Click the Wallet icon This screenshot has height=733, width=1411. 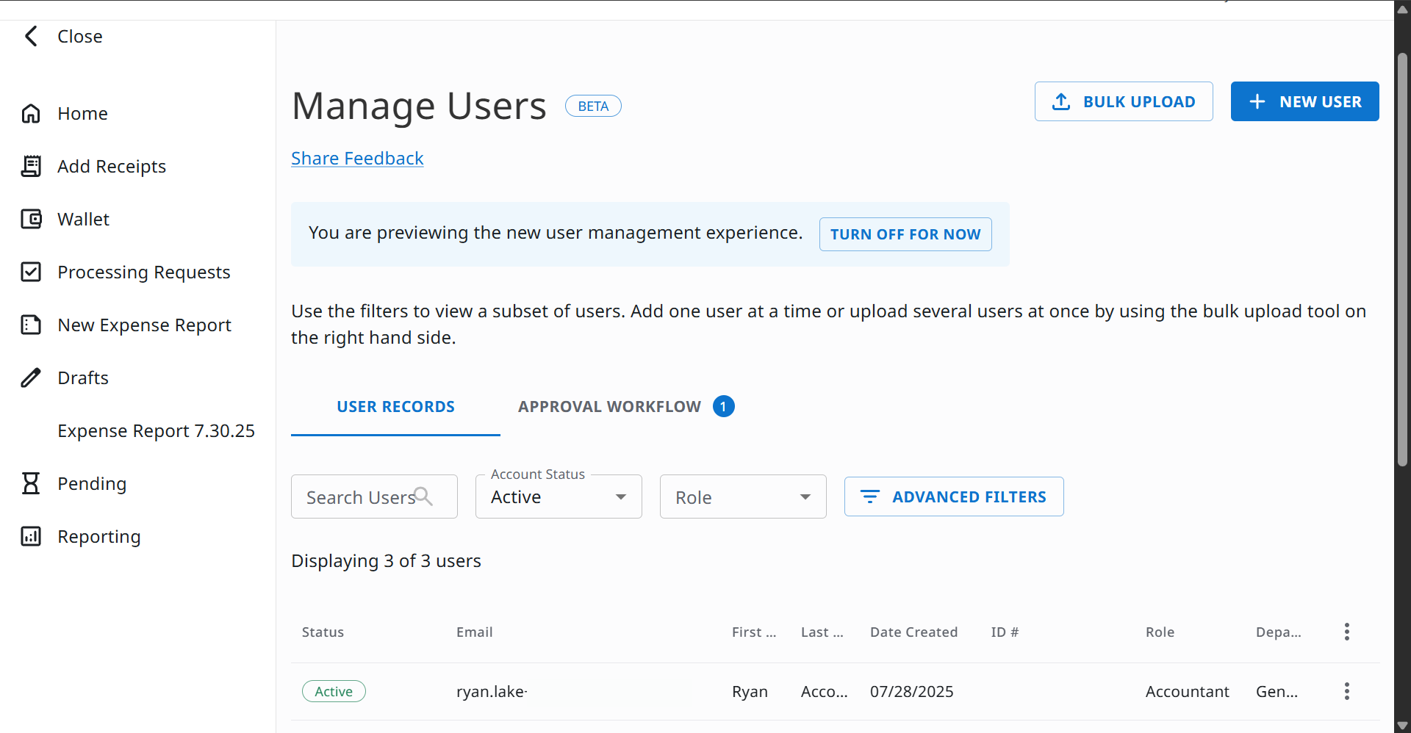click(31, 219)
